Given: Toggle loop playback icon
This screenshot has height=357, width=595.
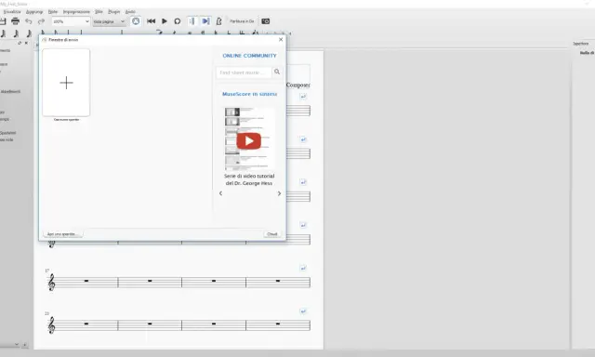Looking at the screenshot, I should 178,21.
